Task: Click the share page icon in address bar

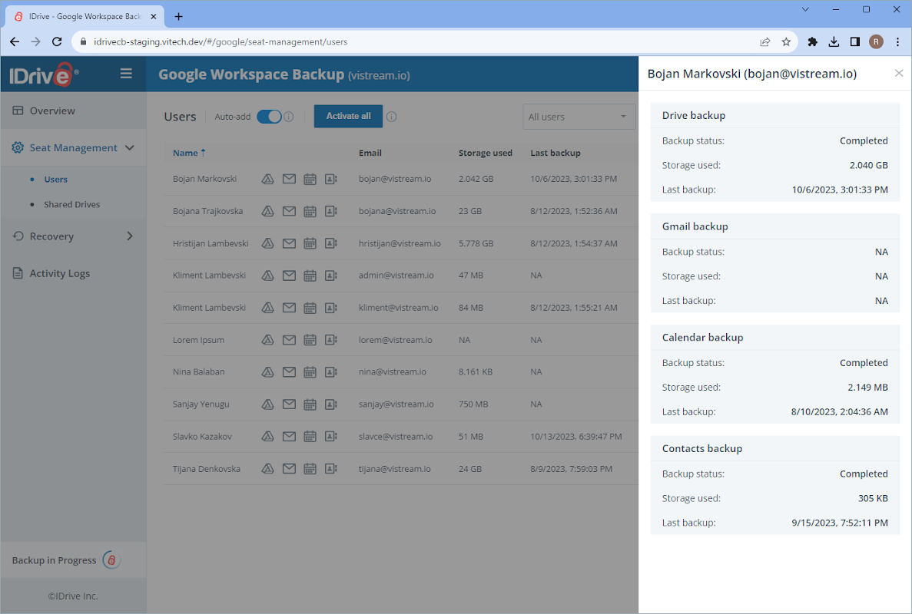Action: (764, 41)
